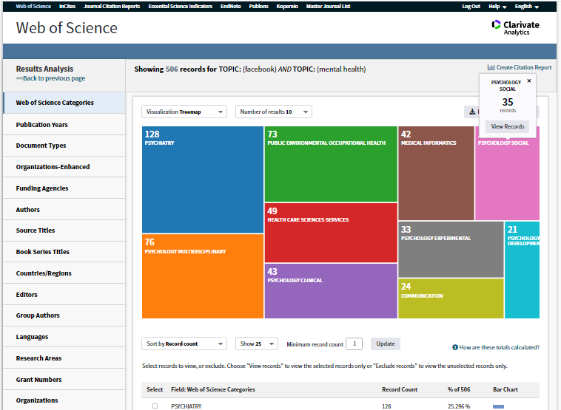Screen dimensions: 561x410
Task: Open Kopernio in top navigation
Action: (x=287, y=7)
